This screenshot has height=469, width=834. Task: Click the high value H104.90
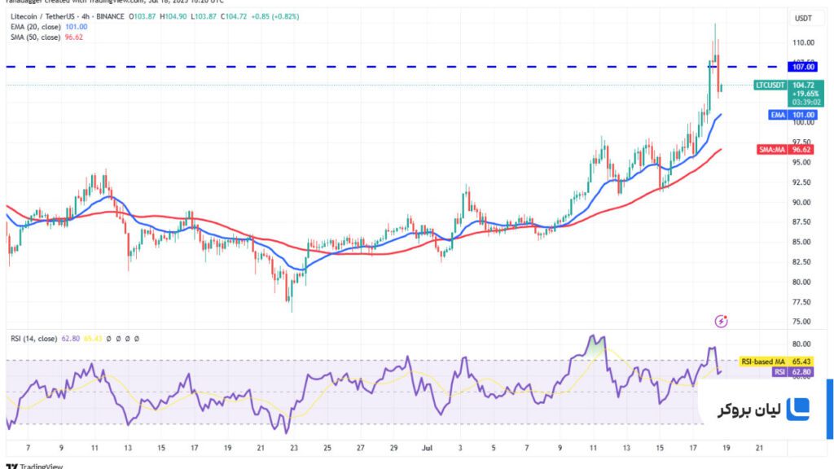173,16
